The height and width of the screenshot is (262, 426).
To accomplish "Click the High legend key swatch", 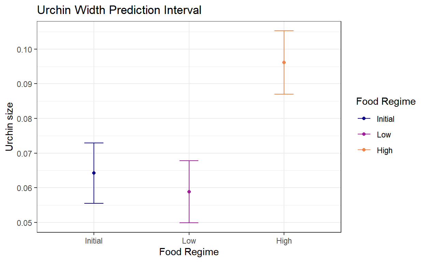I will coord(364,150).
